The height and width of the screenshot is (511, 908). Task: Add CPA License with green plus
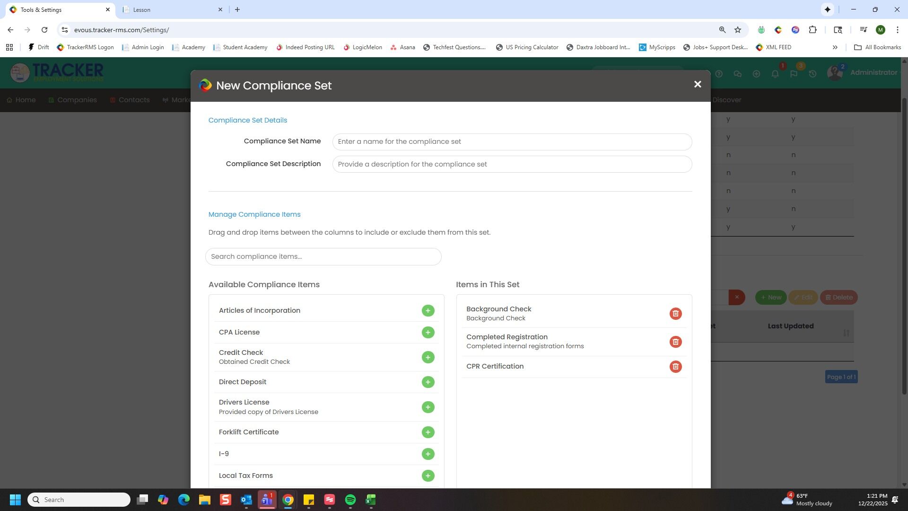coord(428,333)
